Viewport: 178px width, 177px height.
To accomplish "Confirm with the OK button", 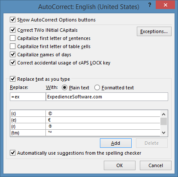I will coord(120,165).
